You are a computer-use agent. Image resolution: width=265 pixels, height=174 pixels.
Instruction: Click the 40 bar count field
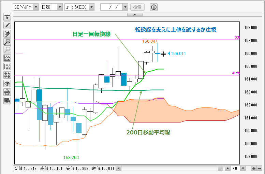tap(235, 169)
